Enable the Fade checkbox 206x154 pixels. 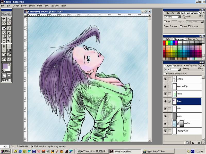[165, 22]
